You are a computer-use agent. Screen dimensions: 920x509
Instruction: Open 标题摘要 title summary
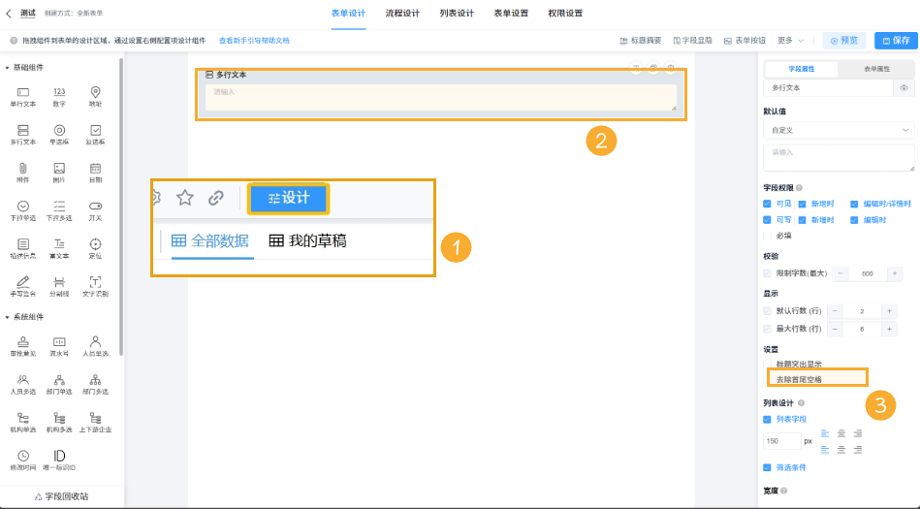pos(640,41)
